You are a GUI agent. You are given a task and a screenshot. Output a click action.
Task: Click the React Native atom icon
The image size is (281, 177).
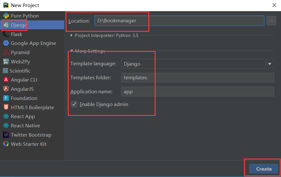pos(6,125)
